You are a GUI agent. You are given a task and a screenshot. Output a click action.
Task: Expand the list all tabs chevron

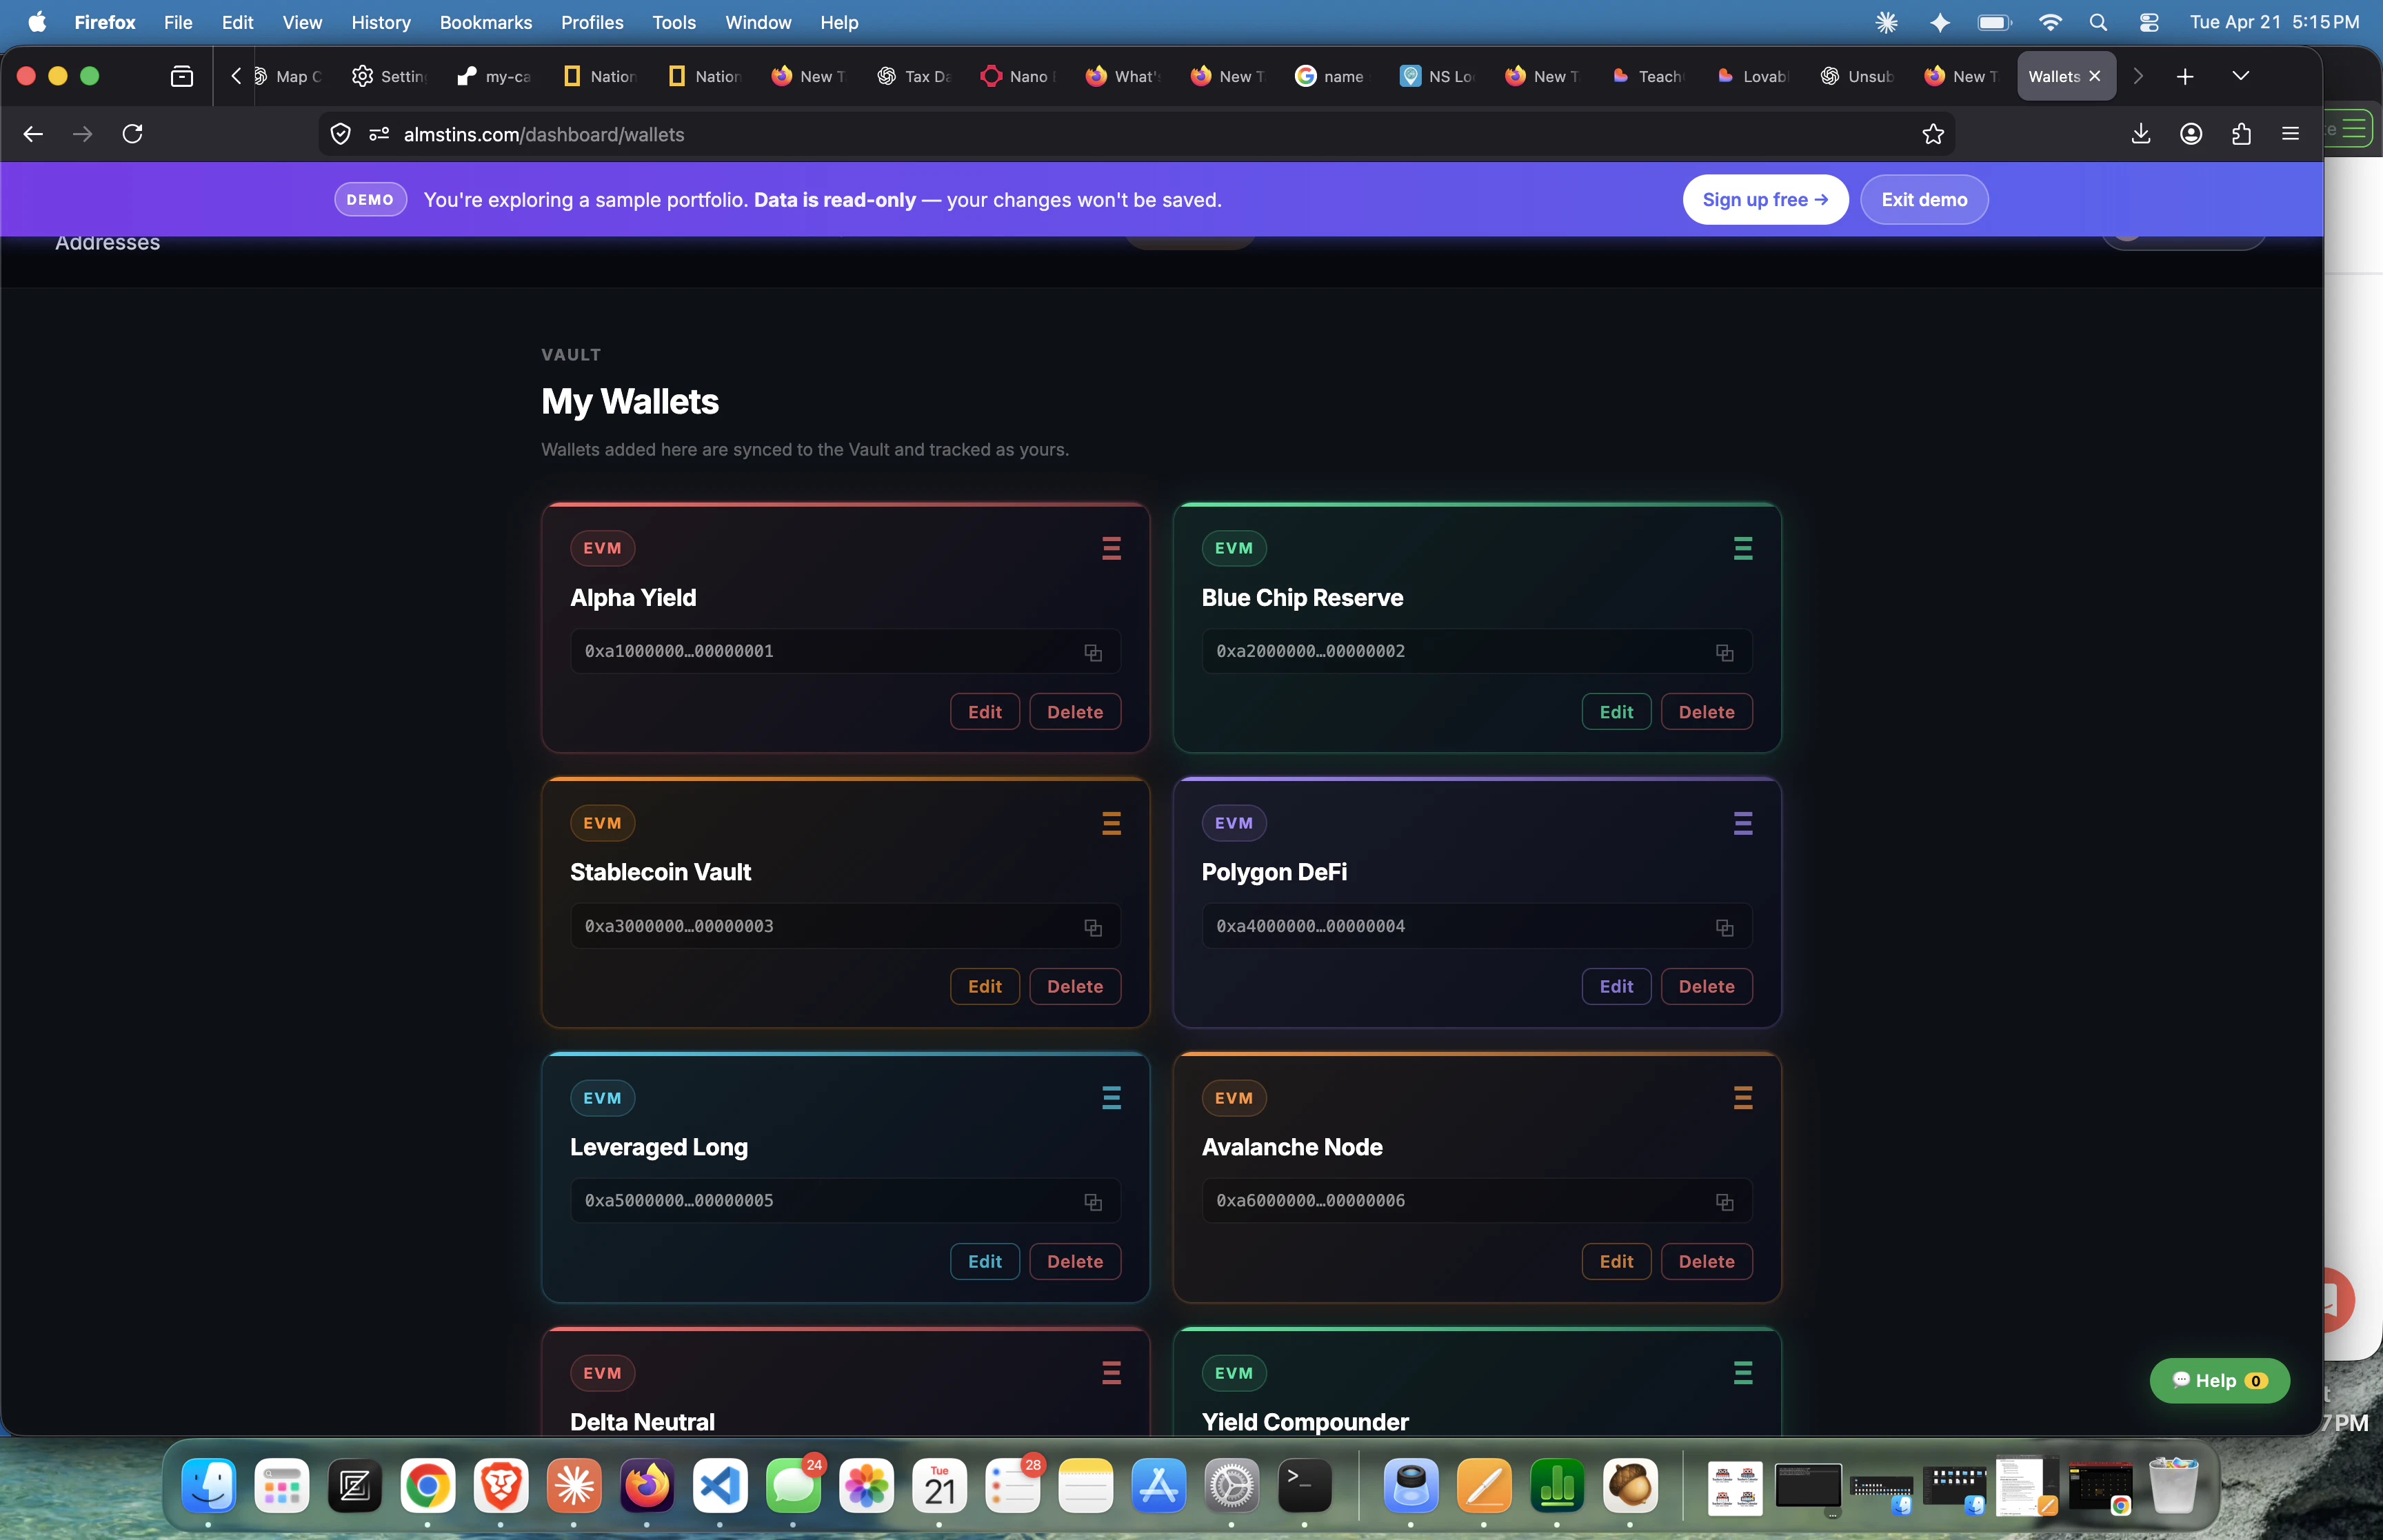pos(2240,76)
